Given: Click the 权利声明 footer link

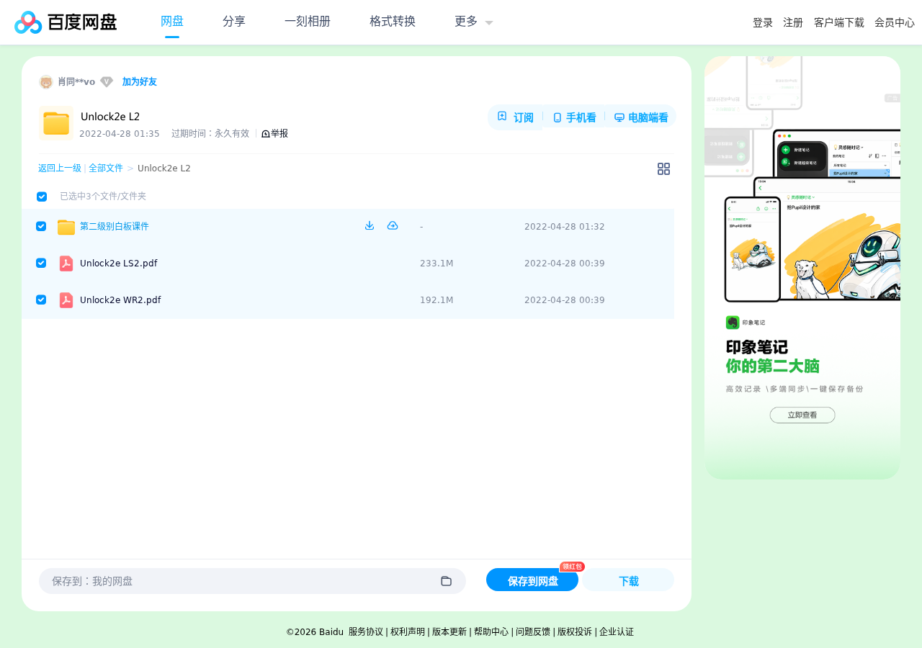Looking at the screenshot, I should point(408,632).
